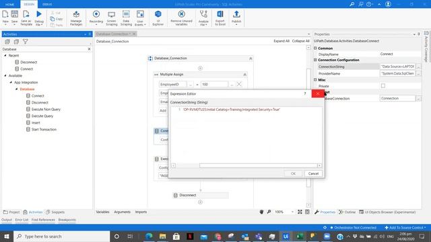Image resolution: width=431 pixels, height=242 pixels.
Task: Open User Events menu icon
Action: pyautogui.click(x=140, y=14)
